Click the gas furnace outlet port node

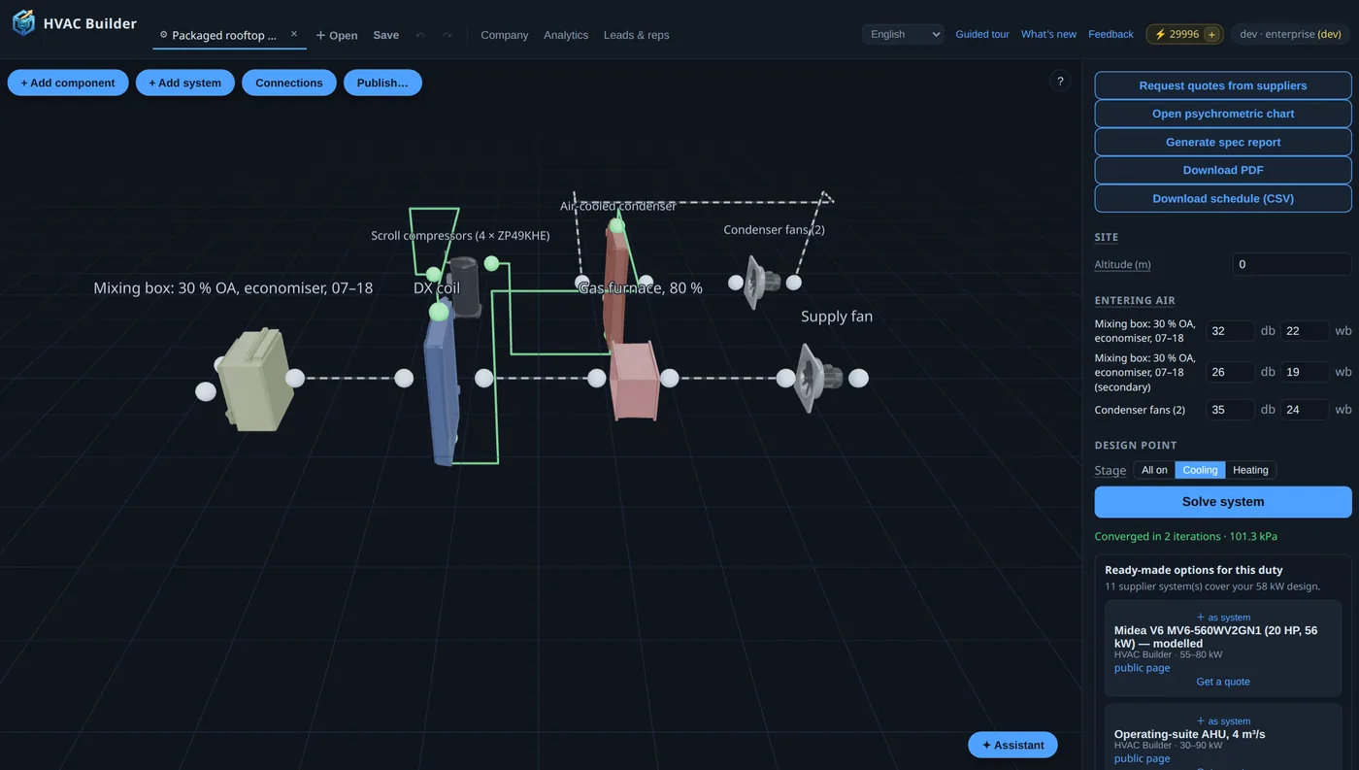[x=669, y=378]
